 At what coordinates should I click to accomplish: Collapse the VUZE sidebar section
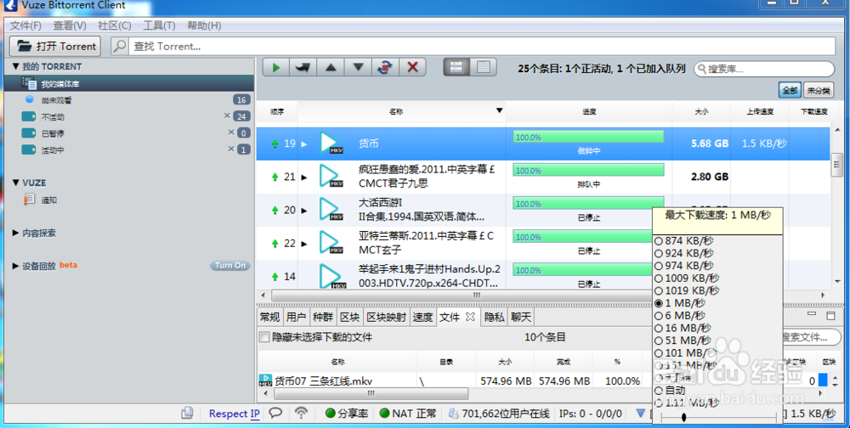click(15, 183)
